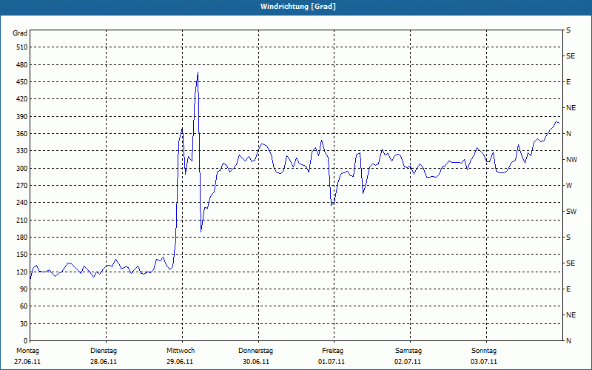Select the 300 value on the y-axis

(x=22, y=169)
